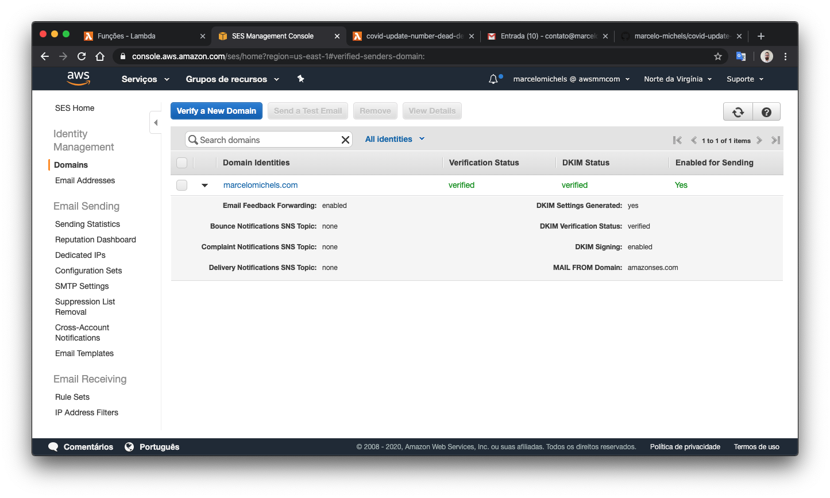The width and height of the screenshot is (830, 498).
Task: Open Suppression List Removal
Action: [x=85, y=307]
